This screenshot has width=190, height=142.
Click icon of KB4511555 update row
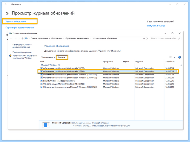[x=41, y=68]
